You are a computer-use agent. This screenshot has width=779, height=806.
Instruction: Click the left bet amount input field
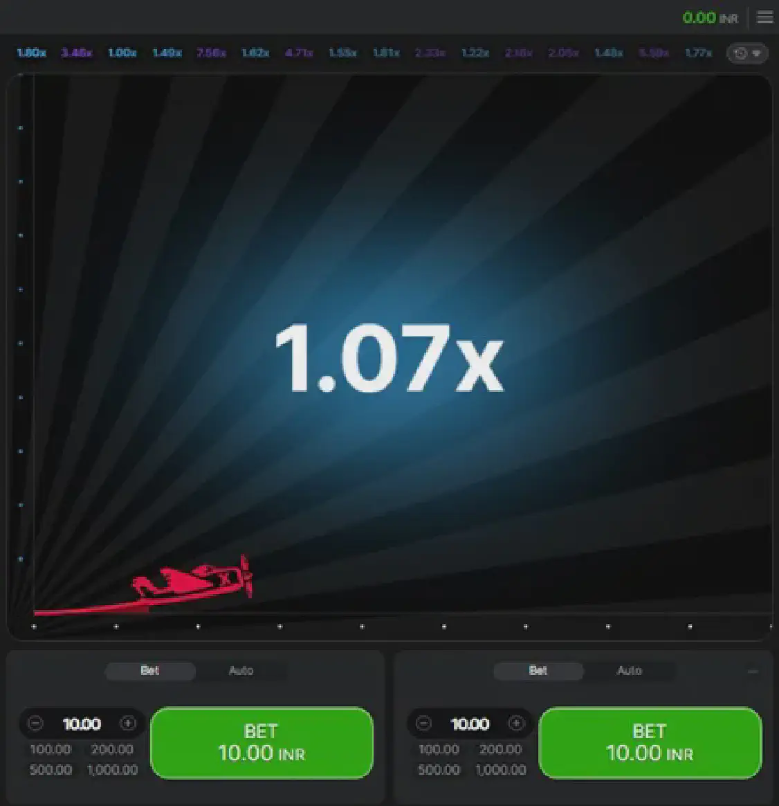[82, 724]
